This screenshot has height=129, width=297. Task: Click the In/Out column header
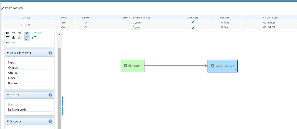click(63, 18)
